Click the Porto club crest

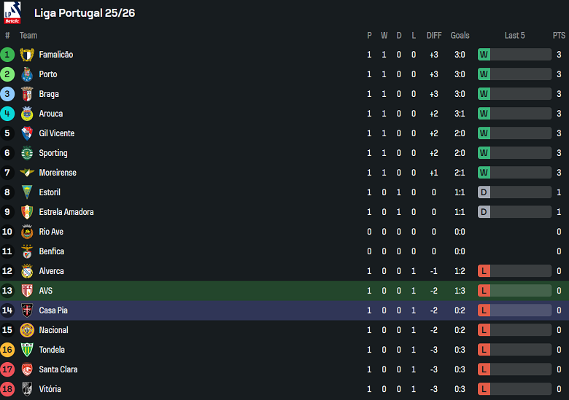tap(27, 74)
